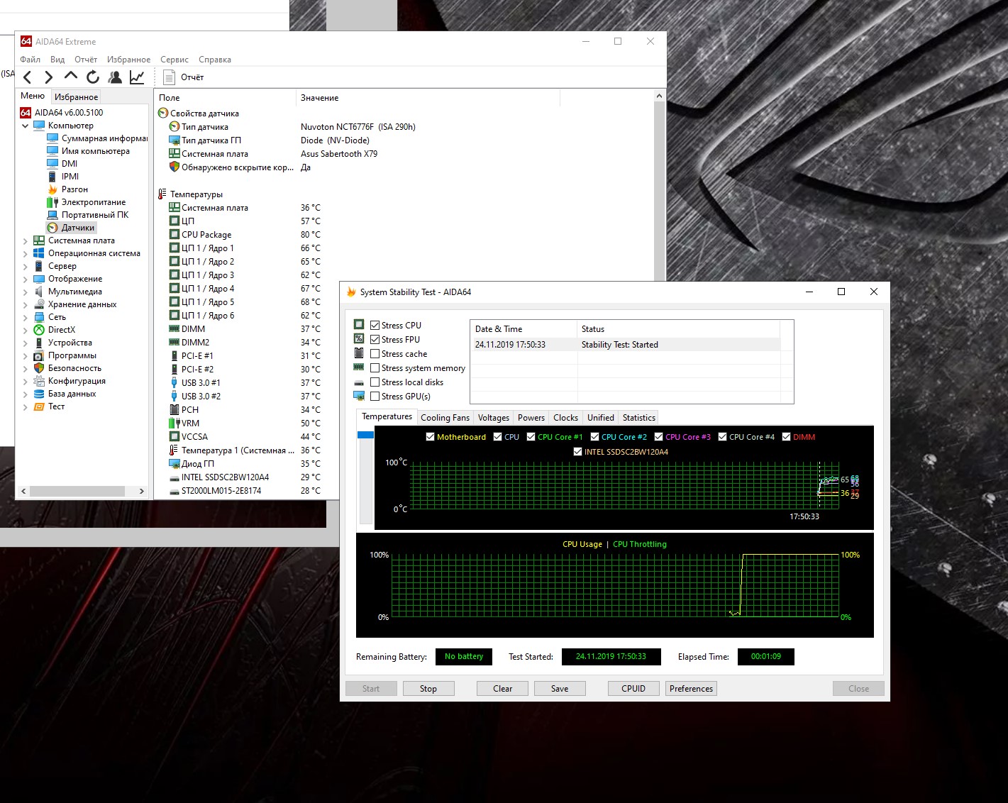This screenshot has width=1008, height=803.
Task: Collapse the Компьютер tree node
Action: coord(26,126)
